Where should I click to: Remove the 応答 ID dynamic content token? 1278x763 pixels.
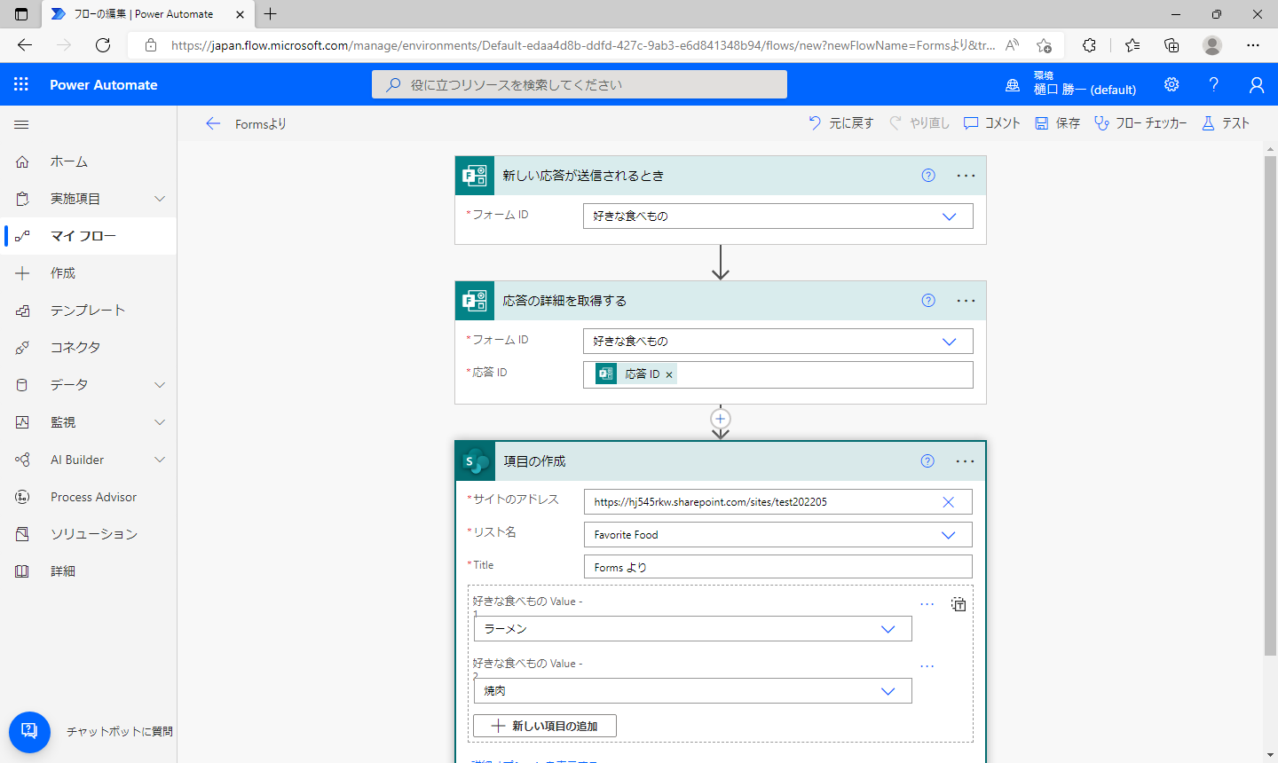click(x=669, y=374)
